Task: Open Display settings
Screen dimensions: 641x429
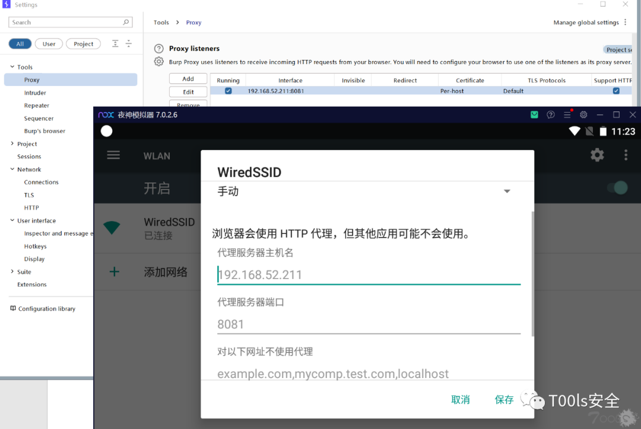Action: [34, 259]
